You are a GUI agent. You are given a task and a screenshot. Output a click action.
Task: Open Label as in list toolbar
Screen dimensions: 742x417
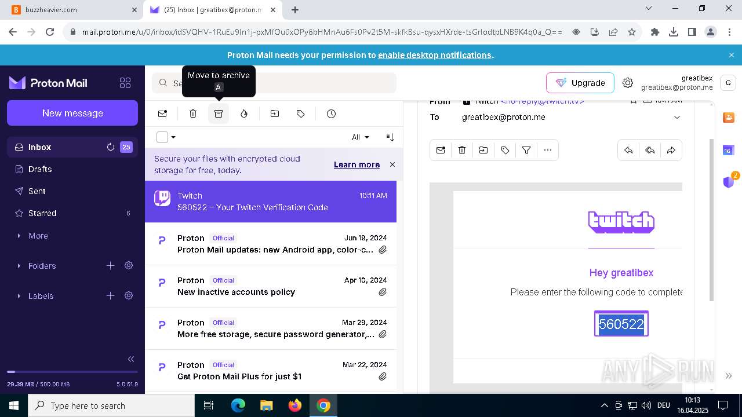(300, 114)
